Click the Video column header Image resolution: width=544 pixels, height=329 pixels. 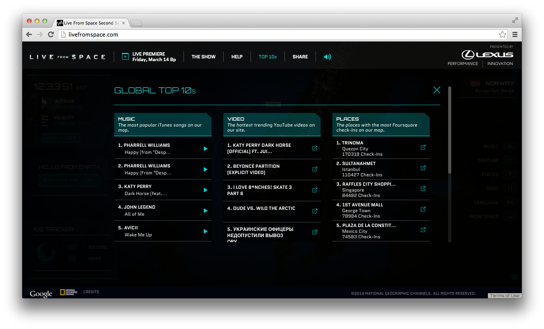[x=272, y=125]
